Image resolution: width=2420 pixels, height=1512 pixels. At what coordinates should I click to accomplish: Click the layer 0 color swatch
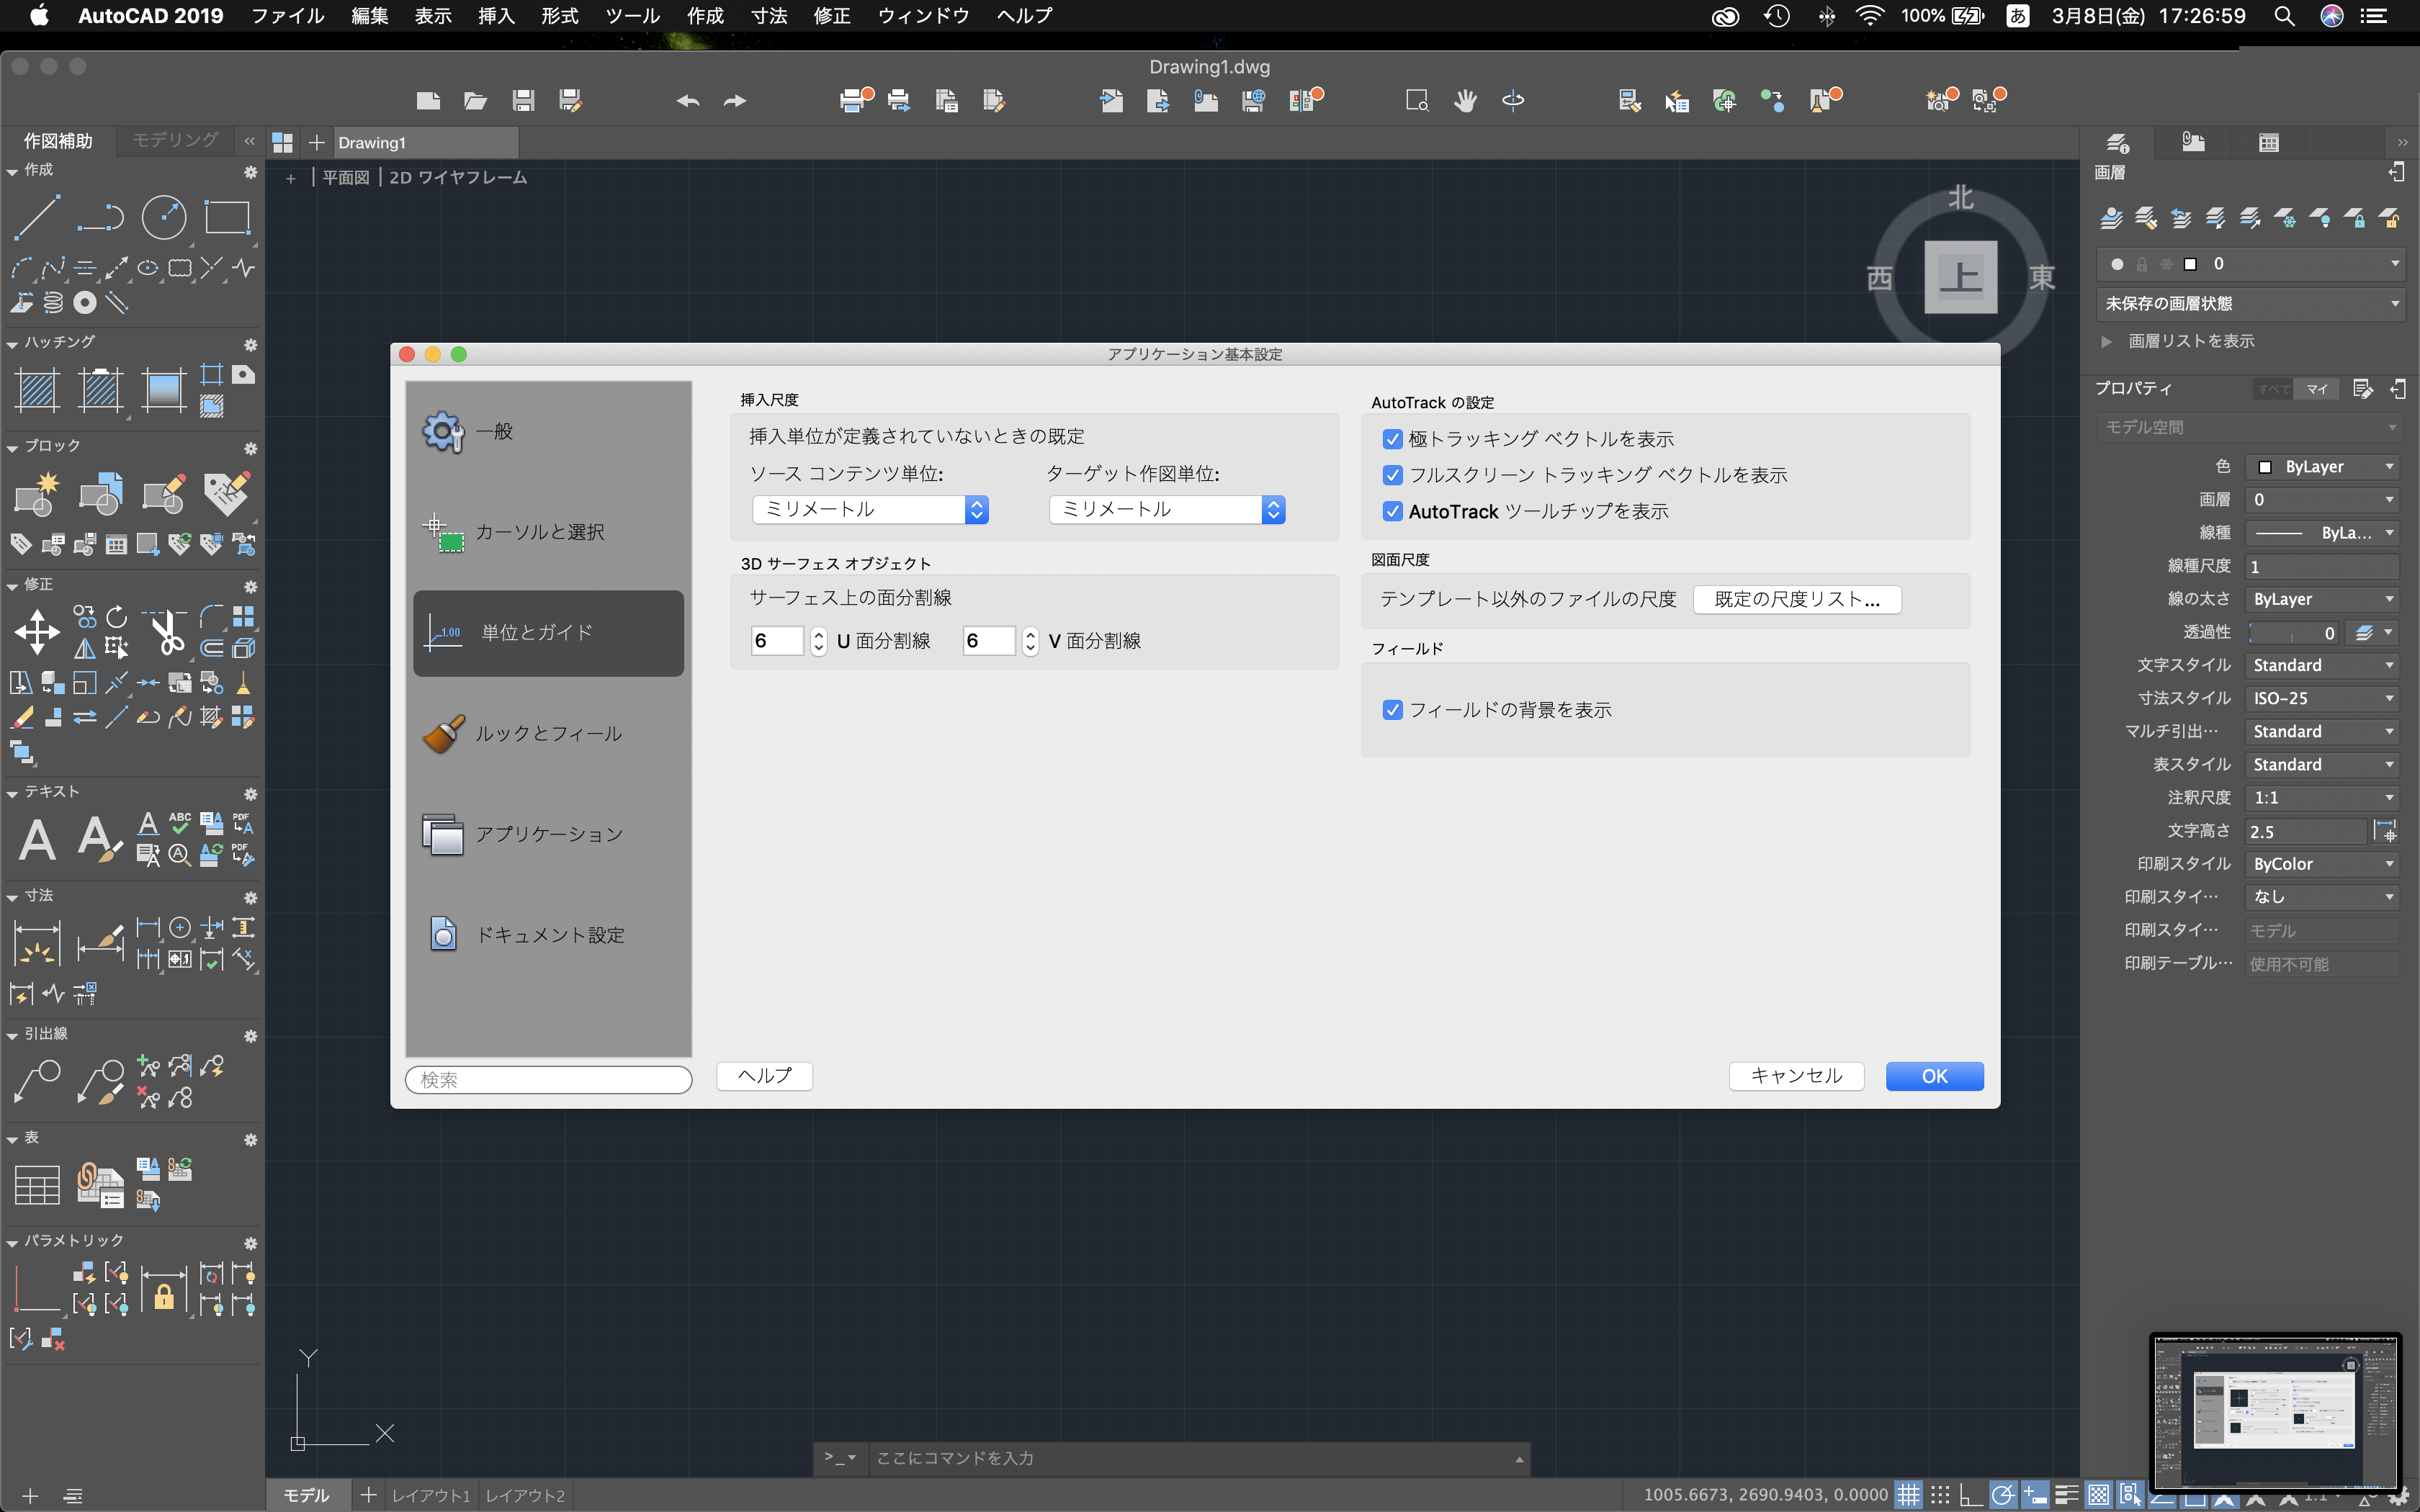pos(2190,265)
